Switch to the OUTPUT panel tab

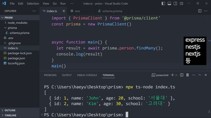(67, 75)
